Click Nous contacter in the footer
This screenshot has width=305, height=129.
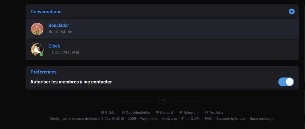[x=262, y=119]
